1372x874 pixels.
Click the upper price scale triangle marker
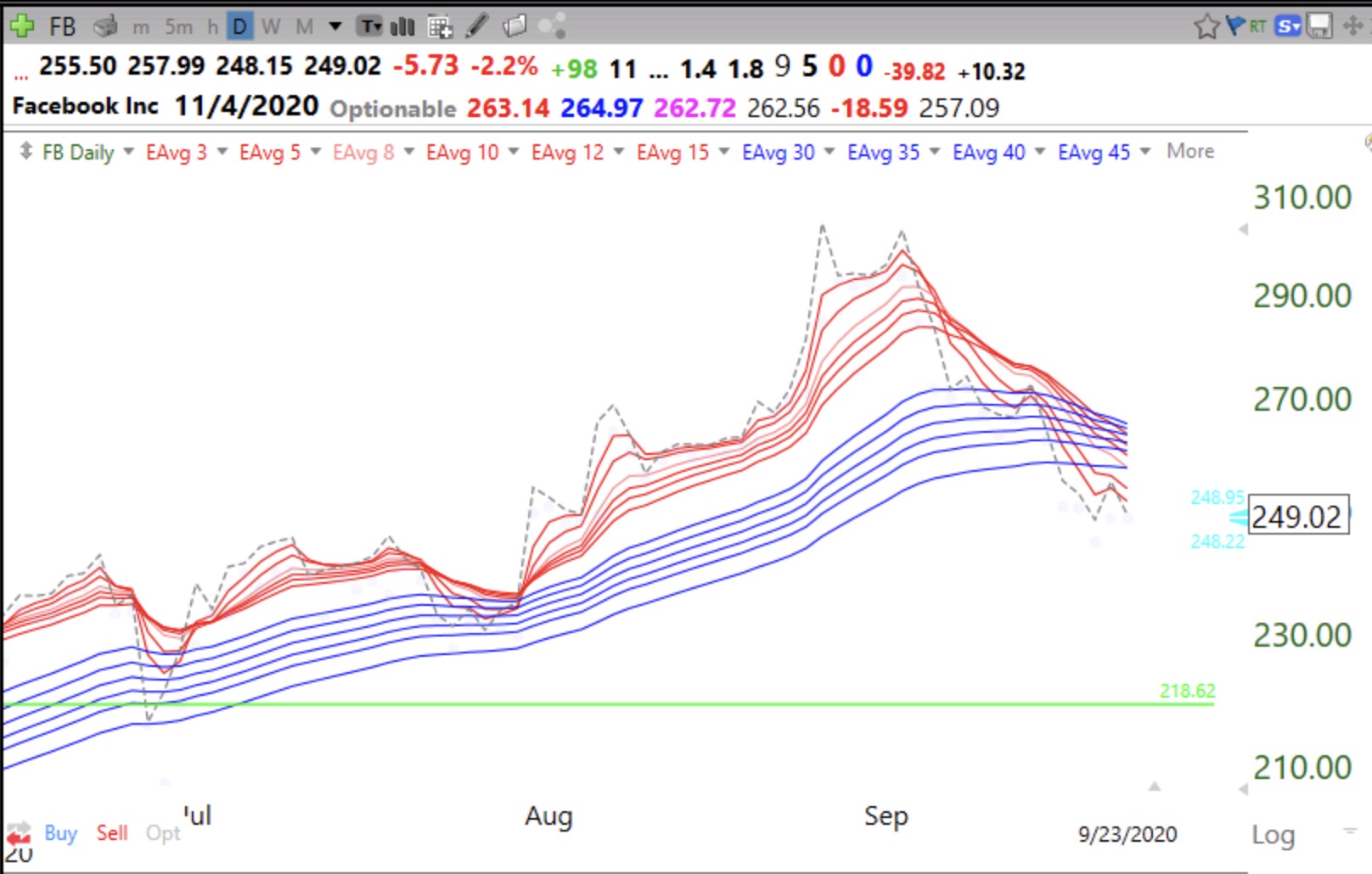point(1243,229)
